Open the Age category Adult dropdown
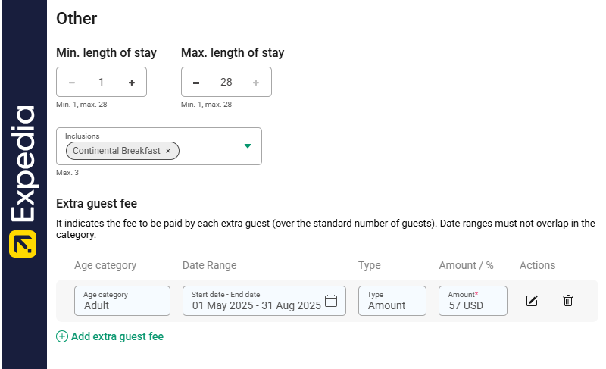The width and height of the screenshot is (606, 369). click(x=122, y=301)
